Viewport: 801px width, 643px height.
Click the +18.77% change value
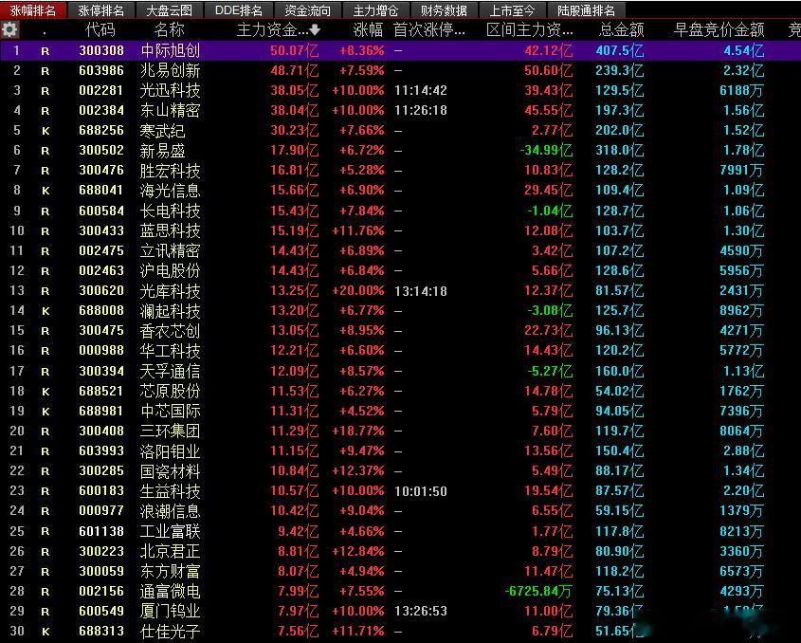(x=357, y=431)
